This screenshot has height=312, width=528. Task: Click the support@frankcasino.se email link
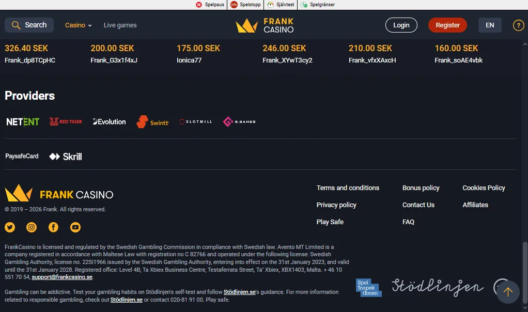pyautogui.click(x=62, y=277)
